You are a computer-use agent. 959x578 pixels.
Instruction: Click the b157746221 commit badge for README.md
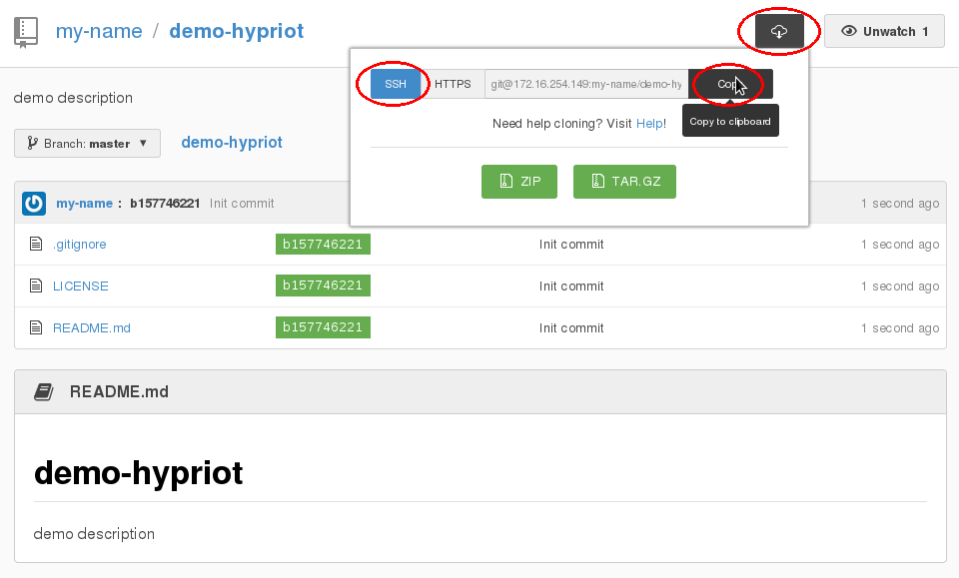point(323,327)
